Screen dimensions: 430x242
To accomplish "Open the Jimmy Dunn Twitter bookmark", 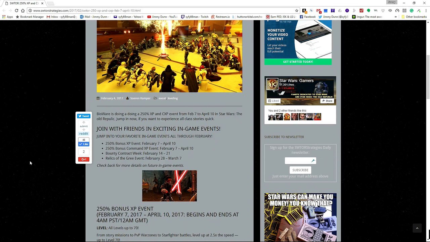I will coord(333,17).
